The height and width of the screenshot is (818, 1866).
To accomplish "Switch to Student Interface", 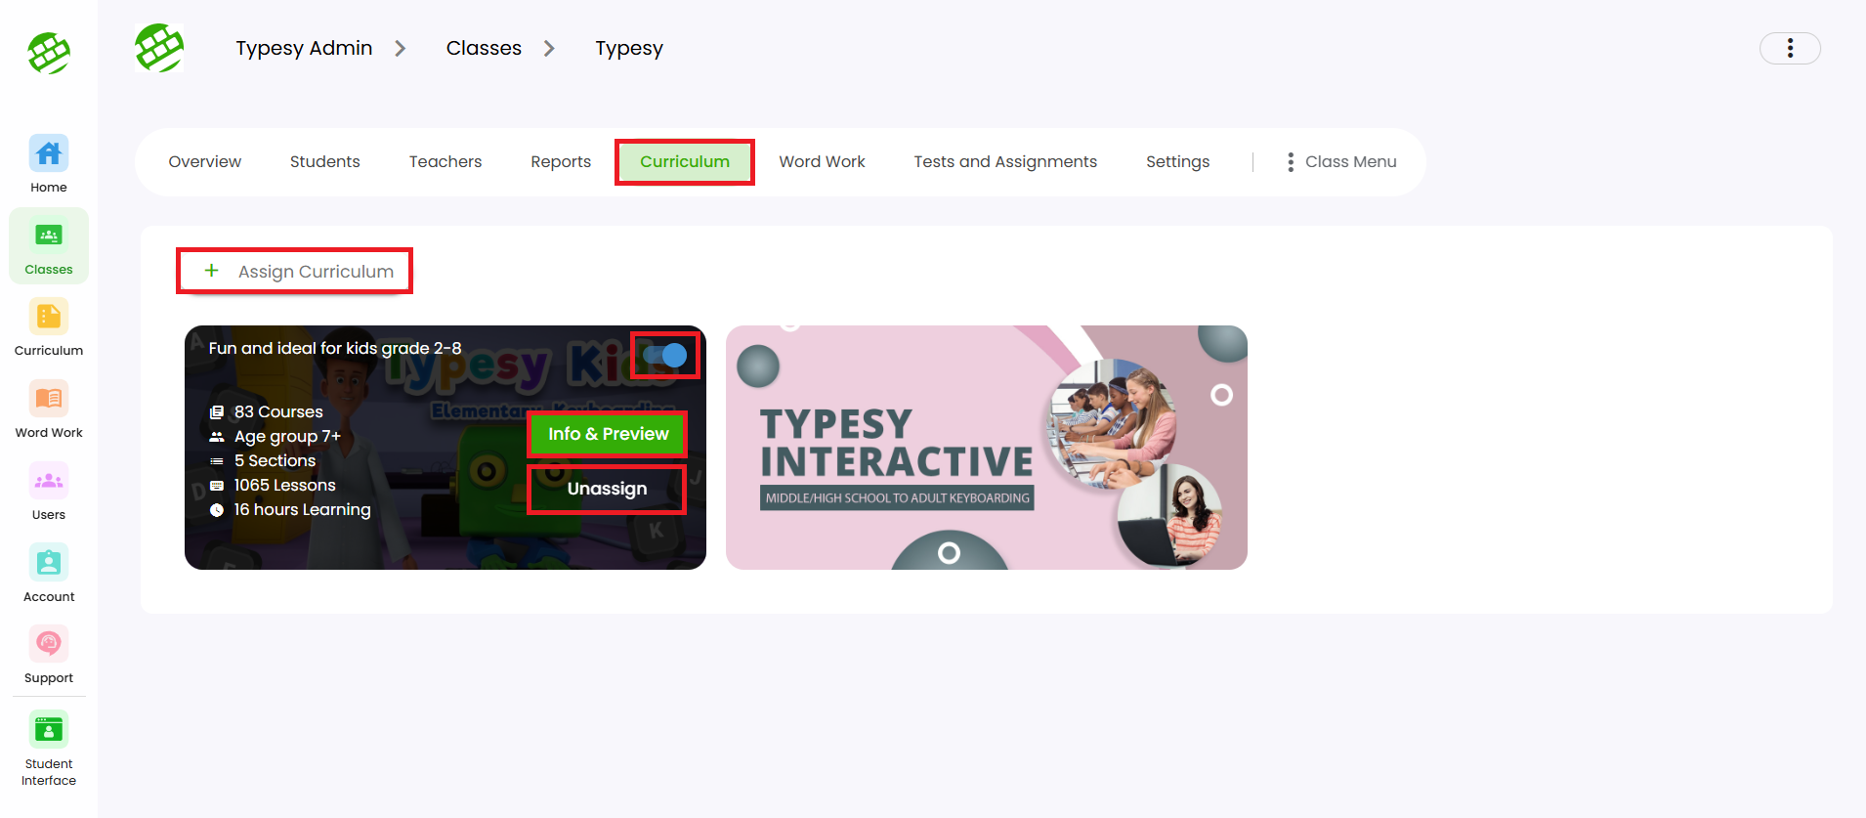I will [49, 750].
